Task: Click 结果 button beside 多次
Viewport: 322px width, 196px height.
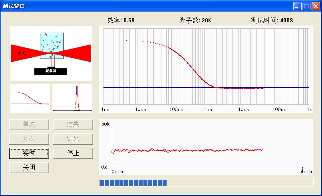Action: tap(73, 139)
